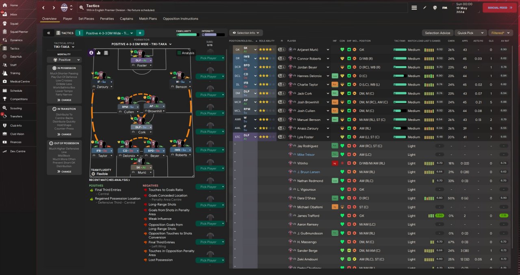Open the Tactical Style Tiki-Taka dropdown
The height and width of the screenshot is (275, 520).
click(x=64, y=47)
